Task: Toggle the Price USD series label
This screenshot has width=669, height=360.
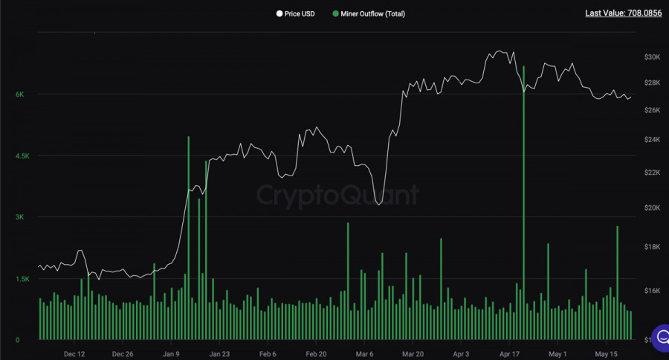Action: (x=300, y=13)
